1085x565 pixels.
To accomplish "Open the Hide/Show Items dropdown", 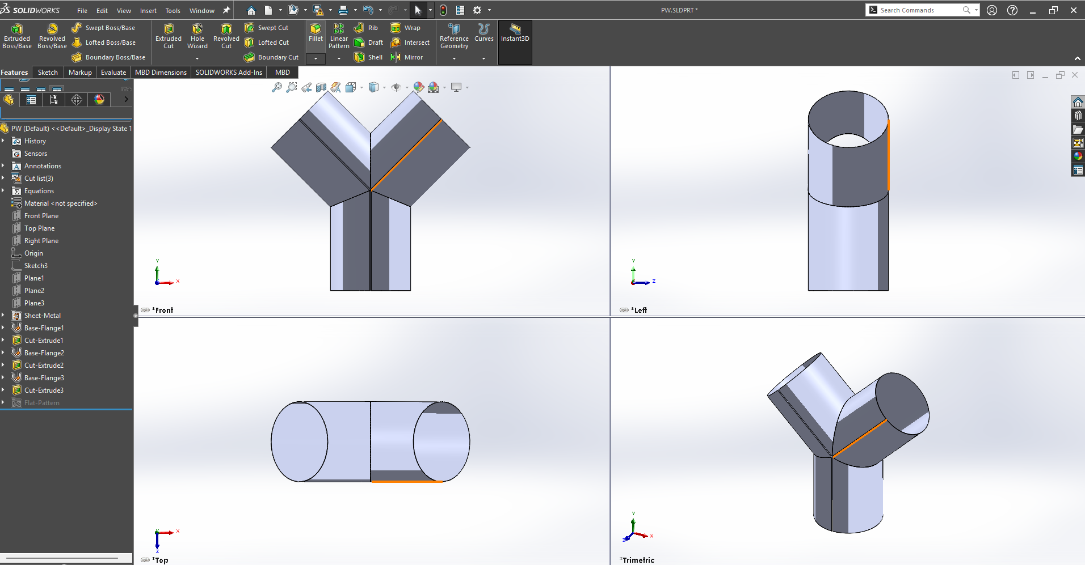I will 406,87.
